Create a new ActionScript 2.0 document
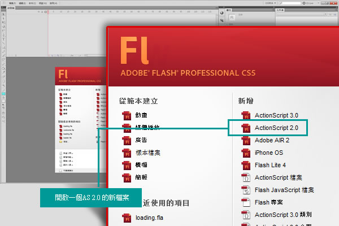This screenshot has height=226, width=339. pos(270,128)
